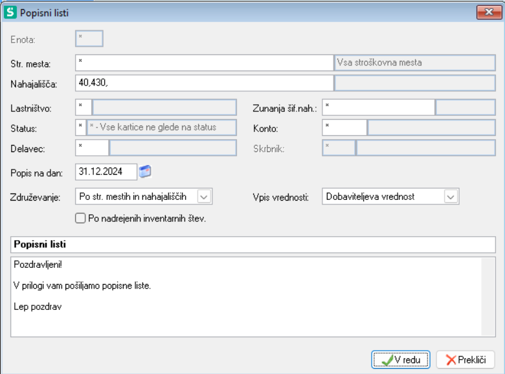Focus the Status code field
Image resolution: width=505 pixels, height=374 pixels.
click(x=80, y=127)
